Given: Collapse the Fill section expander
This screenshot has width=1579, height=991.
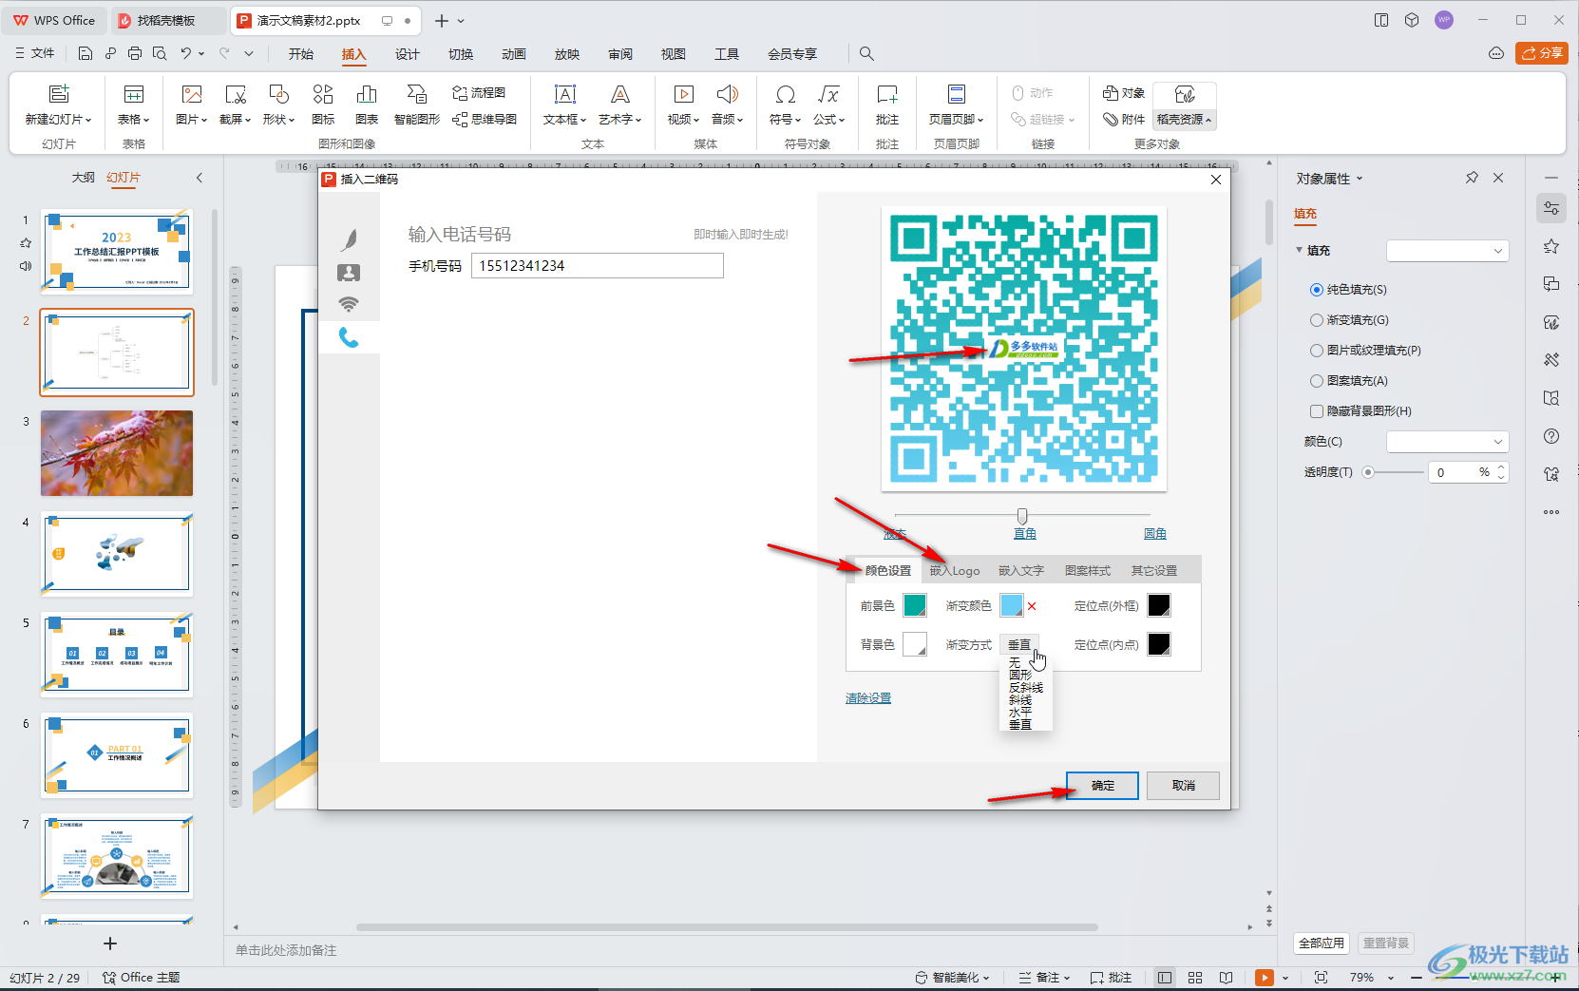Looking at the screenshot, I should click(1300, 251).
